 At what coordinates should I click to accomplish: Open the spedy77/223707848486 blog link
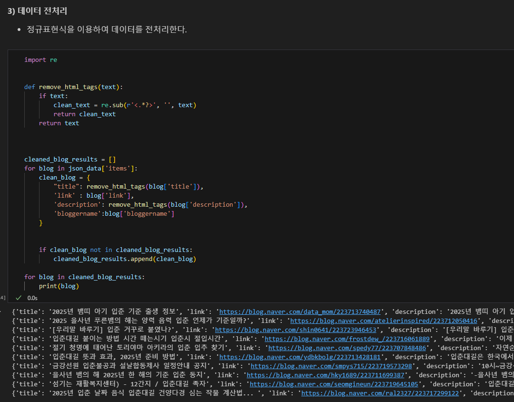tap(347, 348)
